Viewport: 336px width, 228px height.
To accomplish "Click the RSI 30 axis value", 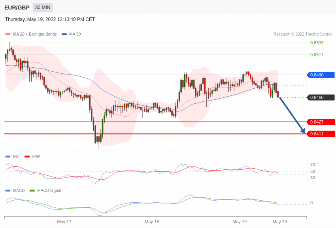I will coord(313,178).
